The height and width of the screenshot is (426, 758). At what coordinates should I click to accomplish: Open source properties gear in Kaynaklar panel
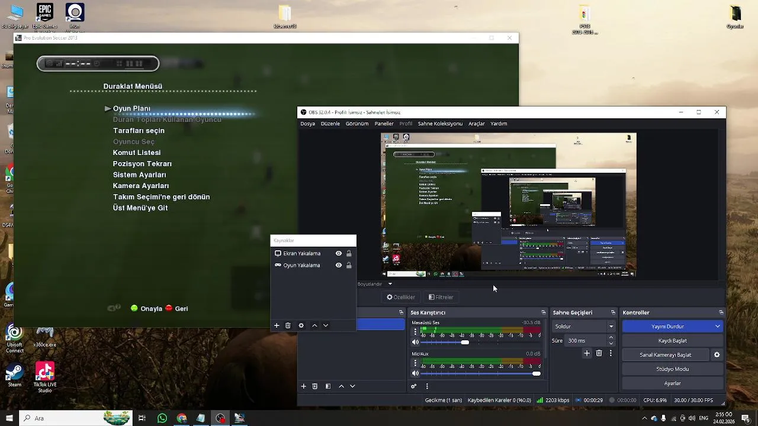[x=301, y=325]
